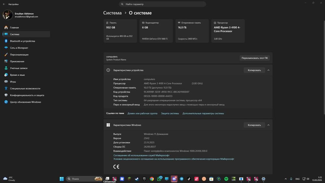
Task: Open Время и язык settings
Action: pos(26,75)
